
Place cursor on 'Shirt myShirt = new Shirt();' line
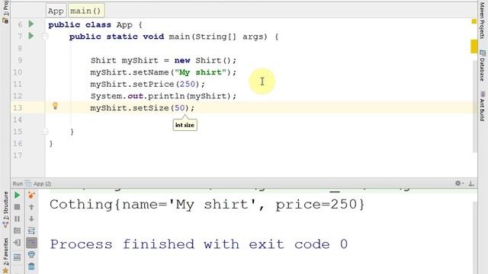(163, 60)
